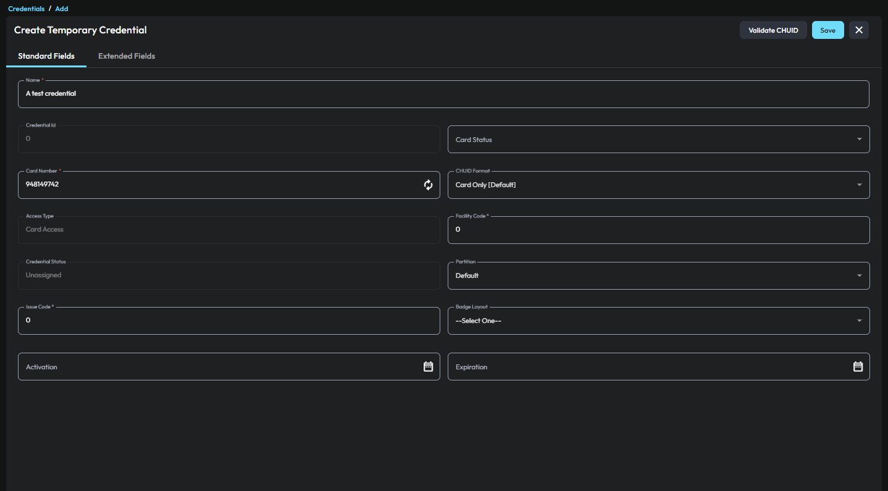888x491 pixels.
Task: Open the Activation calendar picker icon
Action: click(x=428, y=366)
